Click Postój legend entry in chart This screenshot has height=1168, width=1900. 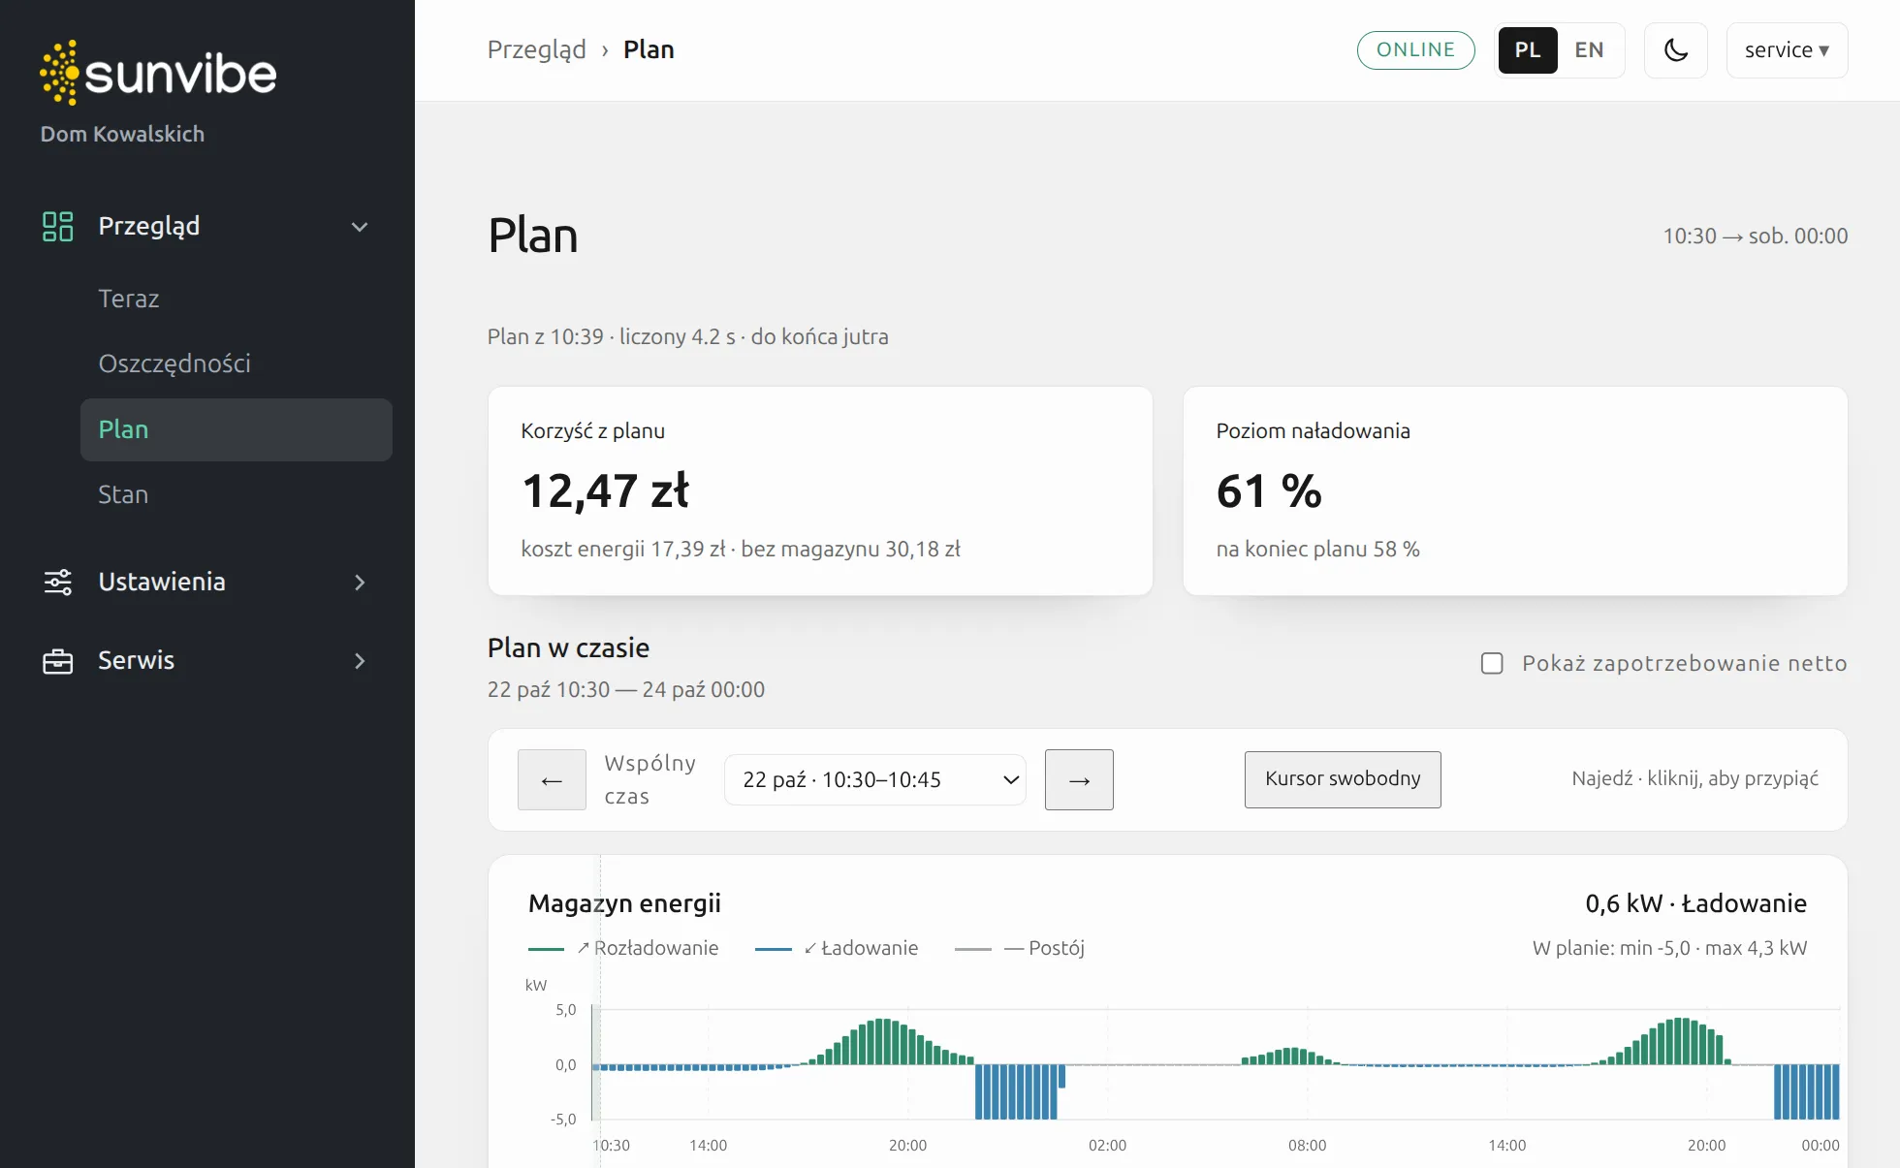[x=1020, y=948]
